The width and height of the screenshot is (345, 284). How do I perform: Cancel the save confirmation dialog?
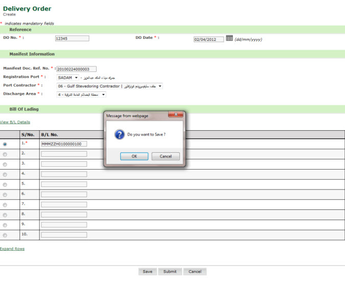coord(166,156)
